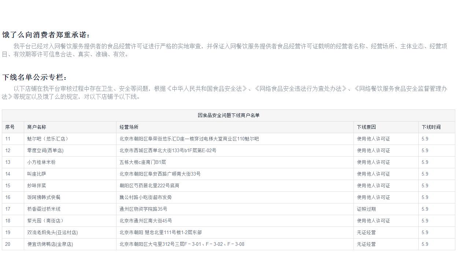Image resolution: width=459 pixels, height=255 pixels.
Task: Click the 无证经营 reason for 双流老妈兔头
Action: tap(366, 232)
